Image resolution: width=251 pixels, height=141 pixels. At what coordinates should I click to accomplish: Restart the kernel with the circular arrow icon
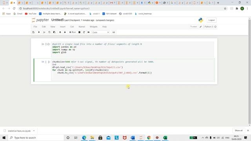(x=84, y=32)
